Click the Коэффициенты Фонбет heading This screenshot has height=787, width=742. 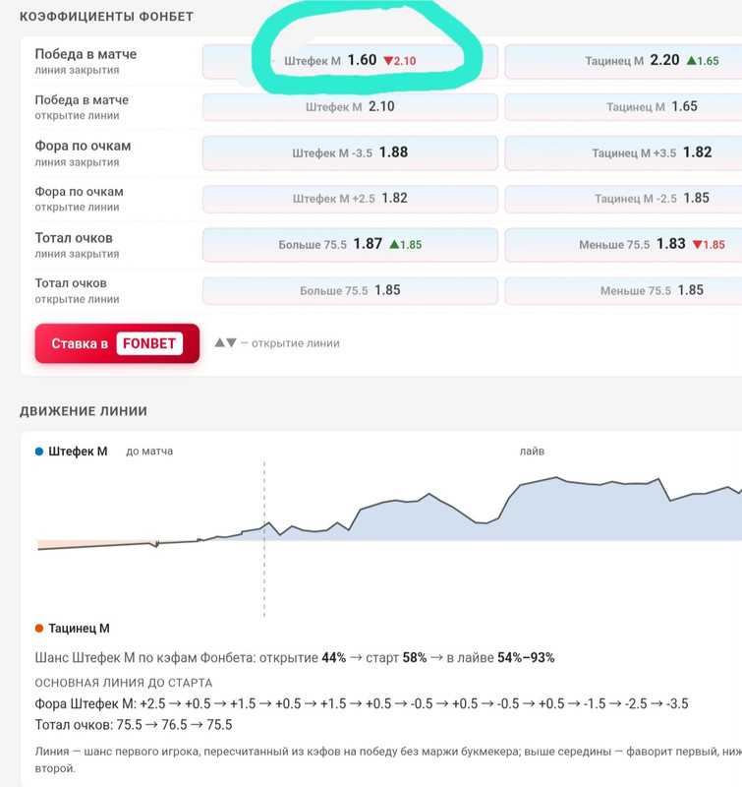pos(106,17)
